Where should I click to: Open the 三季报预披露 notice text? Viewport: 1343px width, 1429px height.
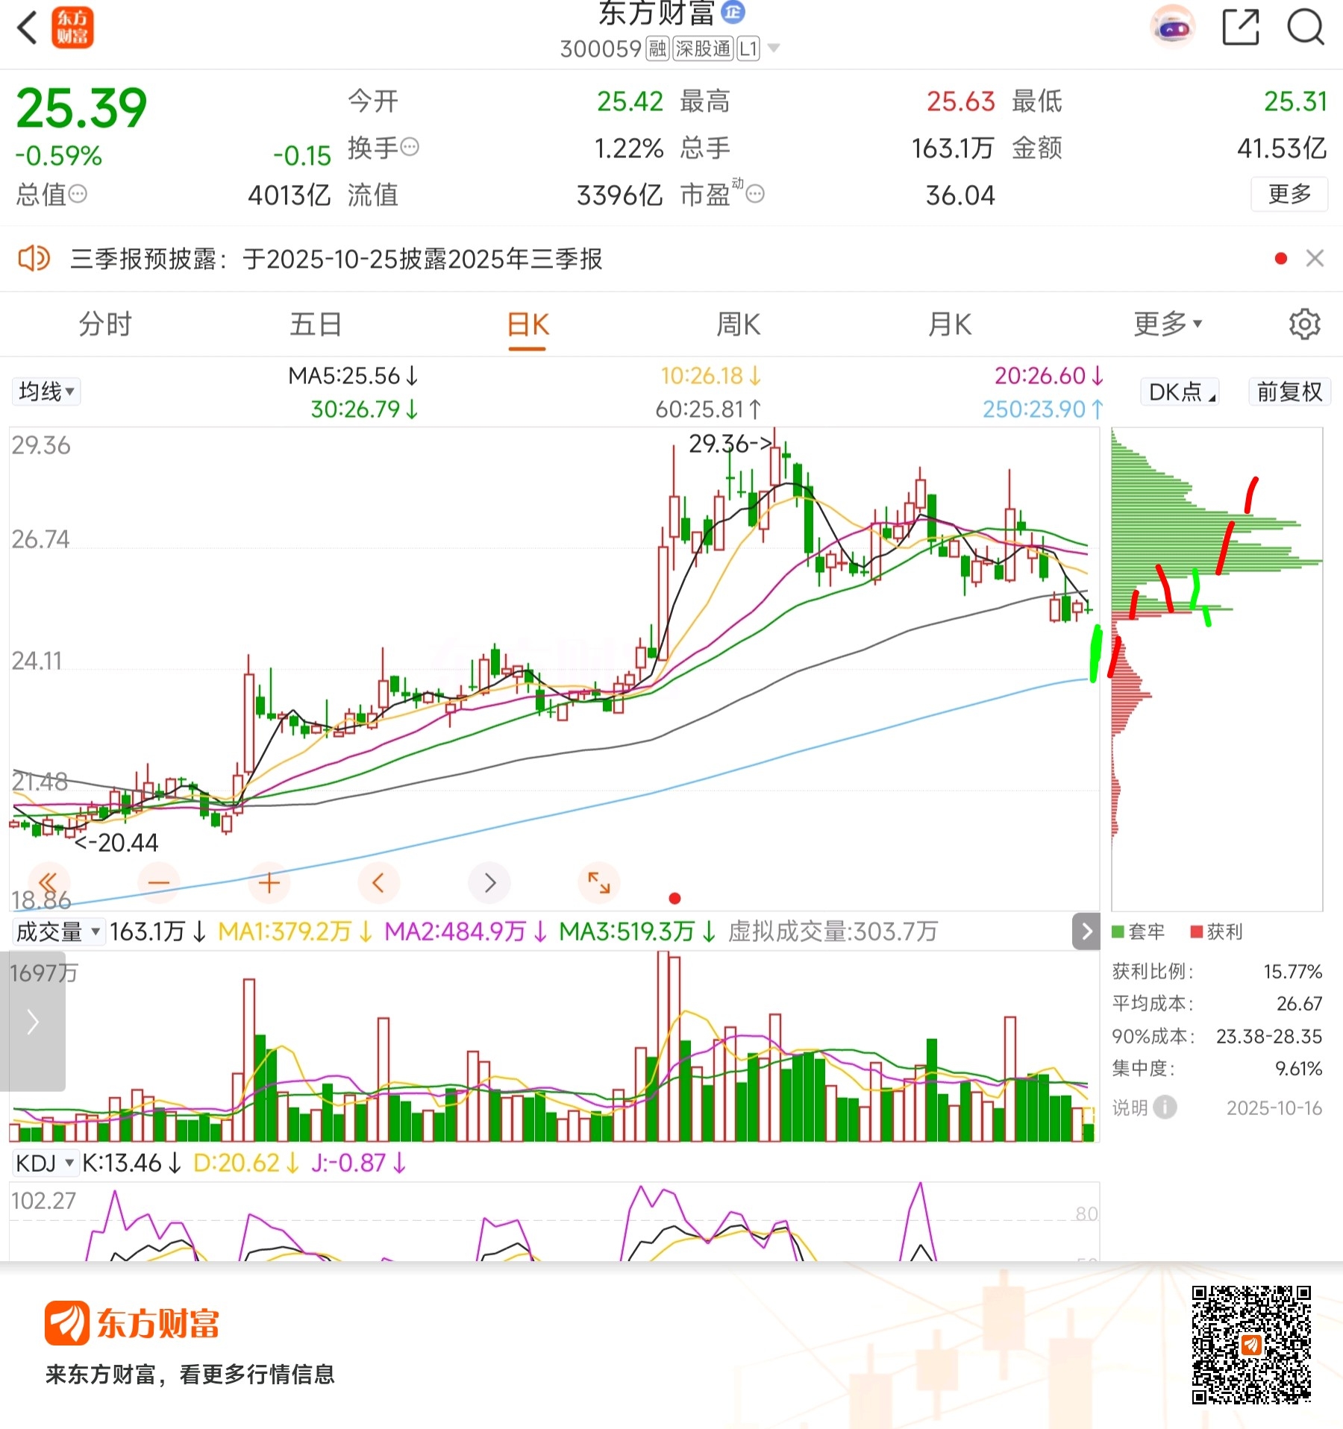point(336,259)
